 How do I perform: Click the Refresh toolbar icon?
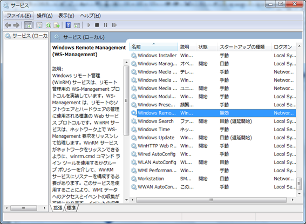[x=48, y=25]
